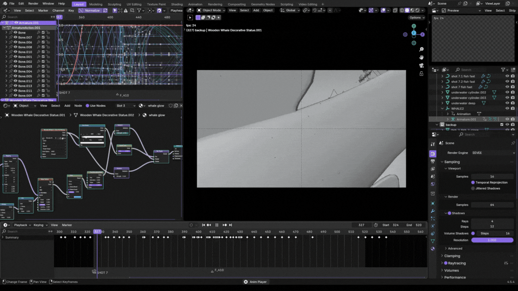Screen dimensions: 518x291
Task: Click the camera view icon in viewport
Action: pos(421,65)
